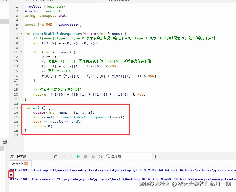
Task: Place cursor on '#include <vector>' line
Action: pos(42,11)
